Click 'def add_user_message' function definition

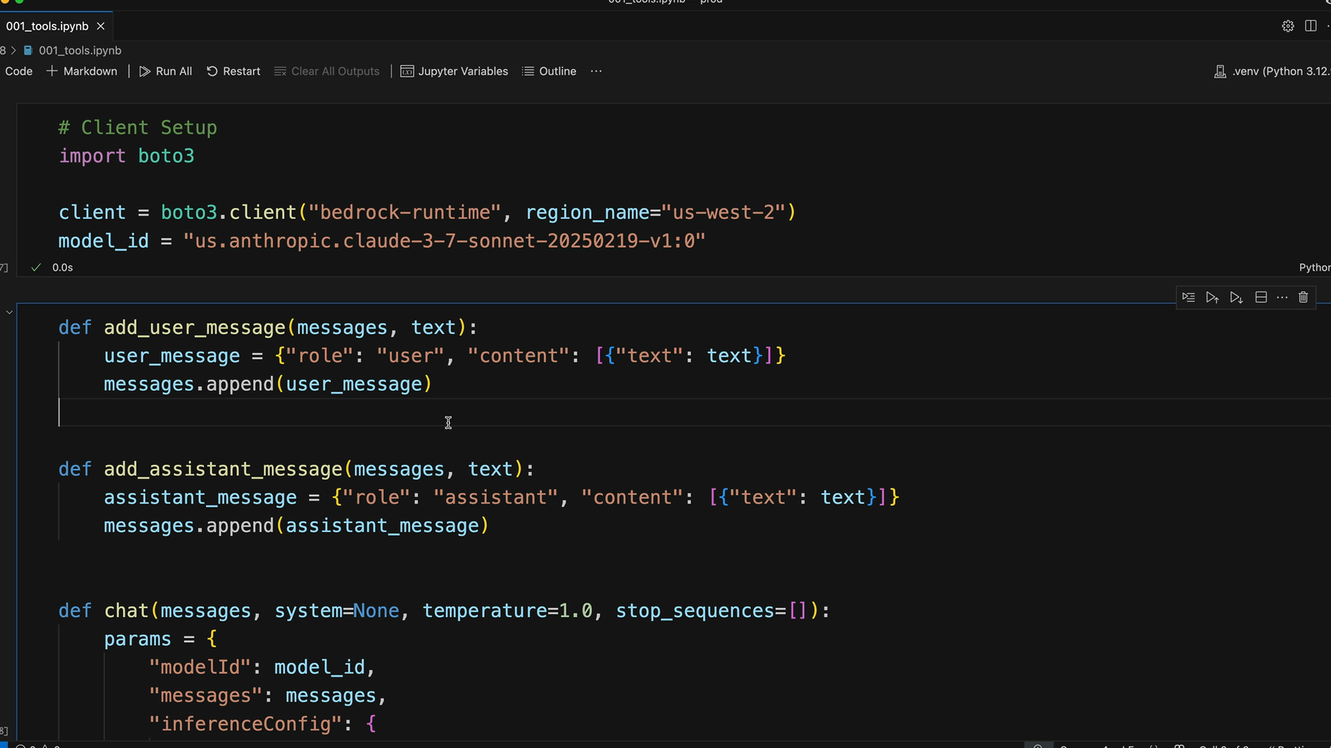coord(268,328)
